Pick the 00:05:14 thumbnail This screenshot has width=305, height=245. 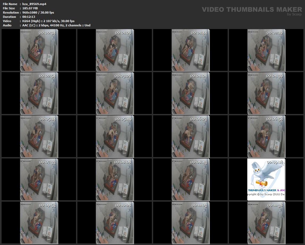(x=39, y=136)
